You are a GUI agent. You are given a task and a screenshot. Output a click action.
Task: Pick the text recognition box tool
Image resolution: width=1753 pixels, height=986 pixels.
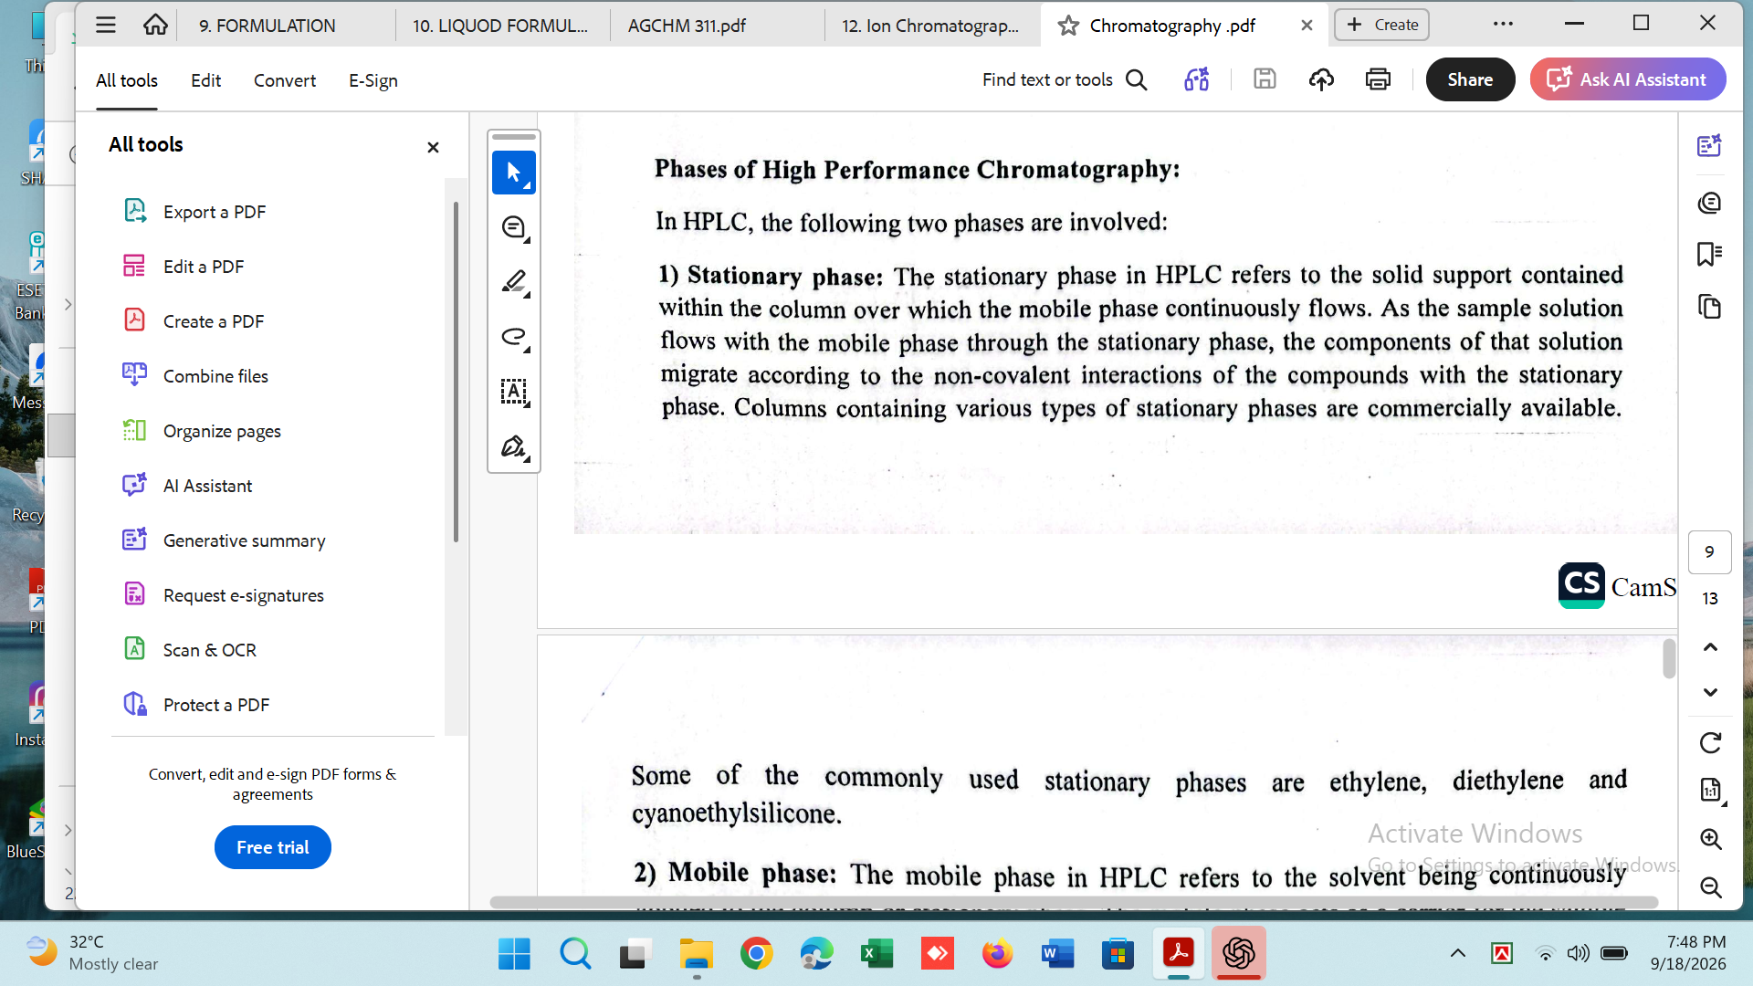(x=513, y=392)
